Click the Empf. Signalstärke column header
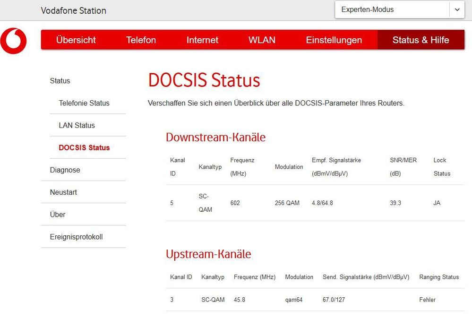472x328 pixels. coord(336,167)
